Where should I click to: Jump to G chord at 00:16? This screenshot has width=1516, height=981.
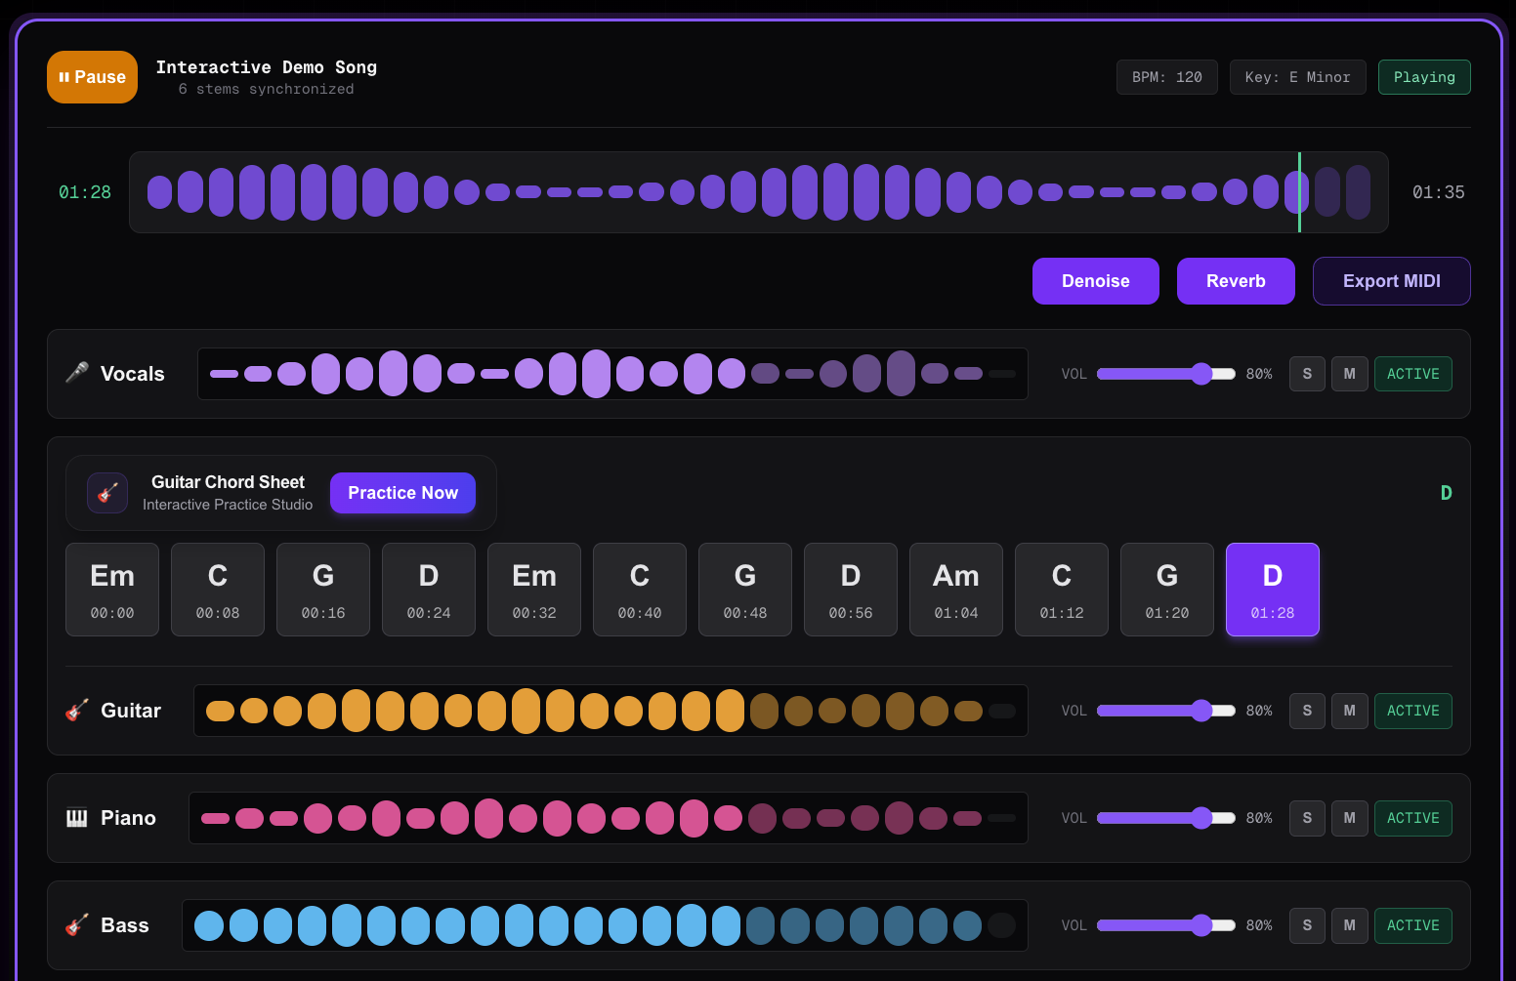(x=323, y=590)
